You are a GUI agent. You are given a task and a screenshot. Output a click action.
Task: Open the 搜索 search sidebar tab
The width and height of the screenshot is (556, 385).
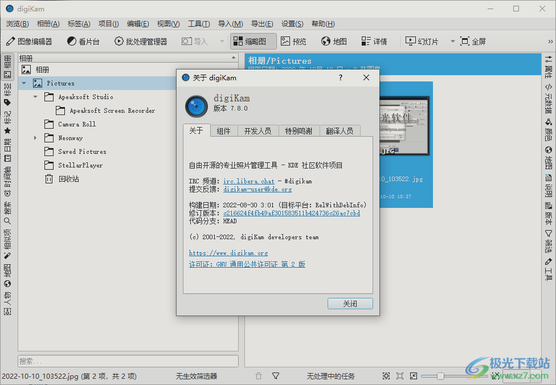tap(7, 212)
